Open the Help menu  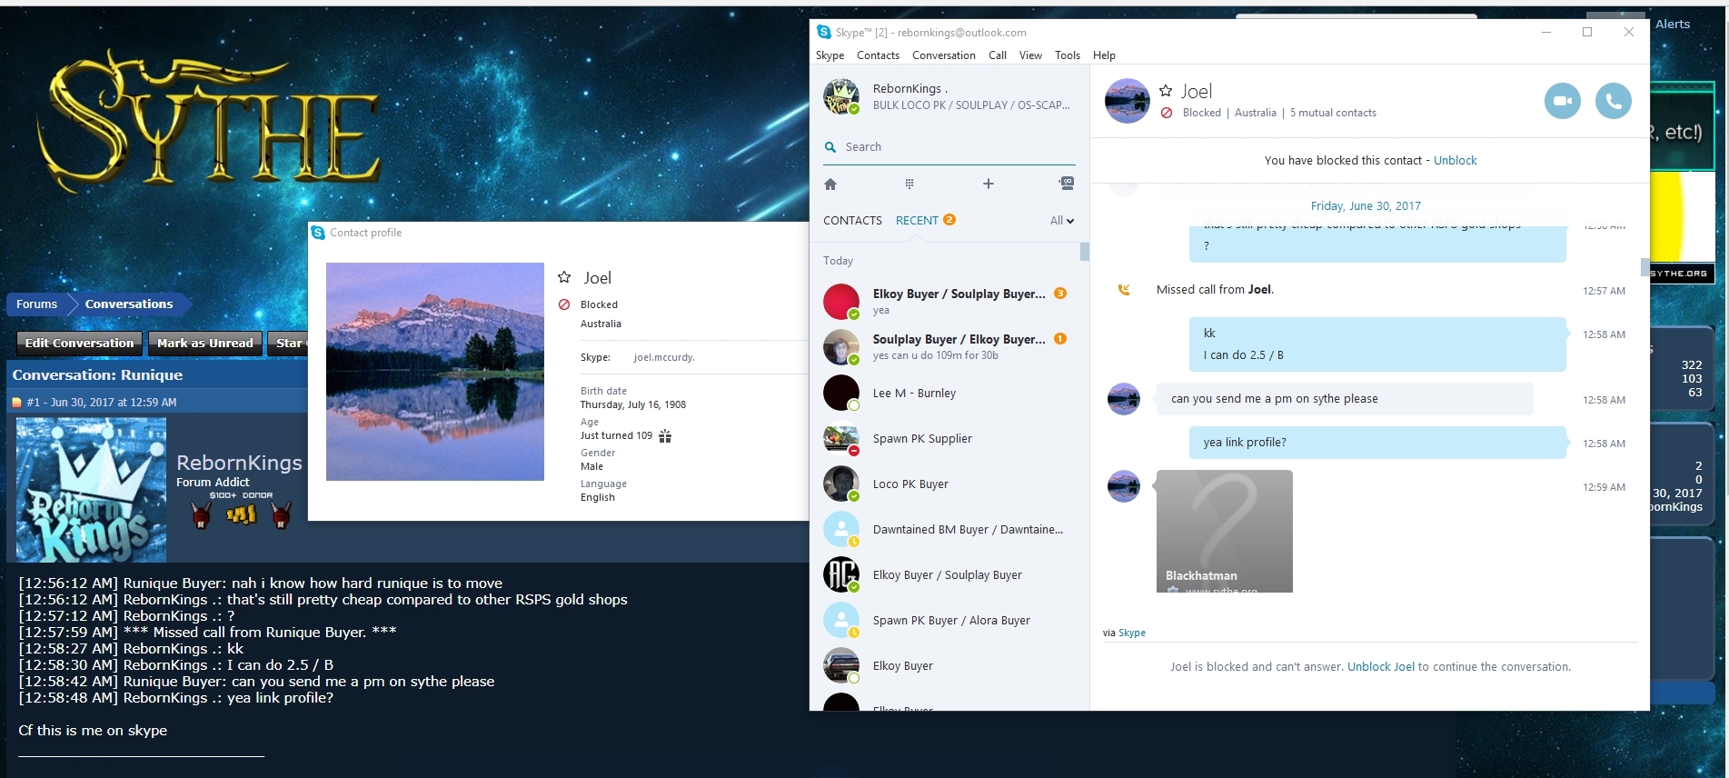[x=1104, y=55]
